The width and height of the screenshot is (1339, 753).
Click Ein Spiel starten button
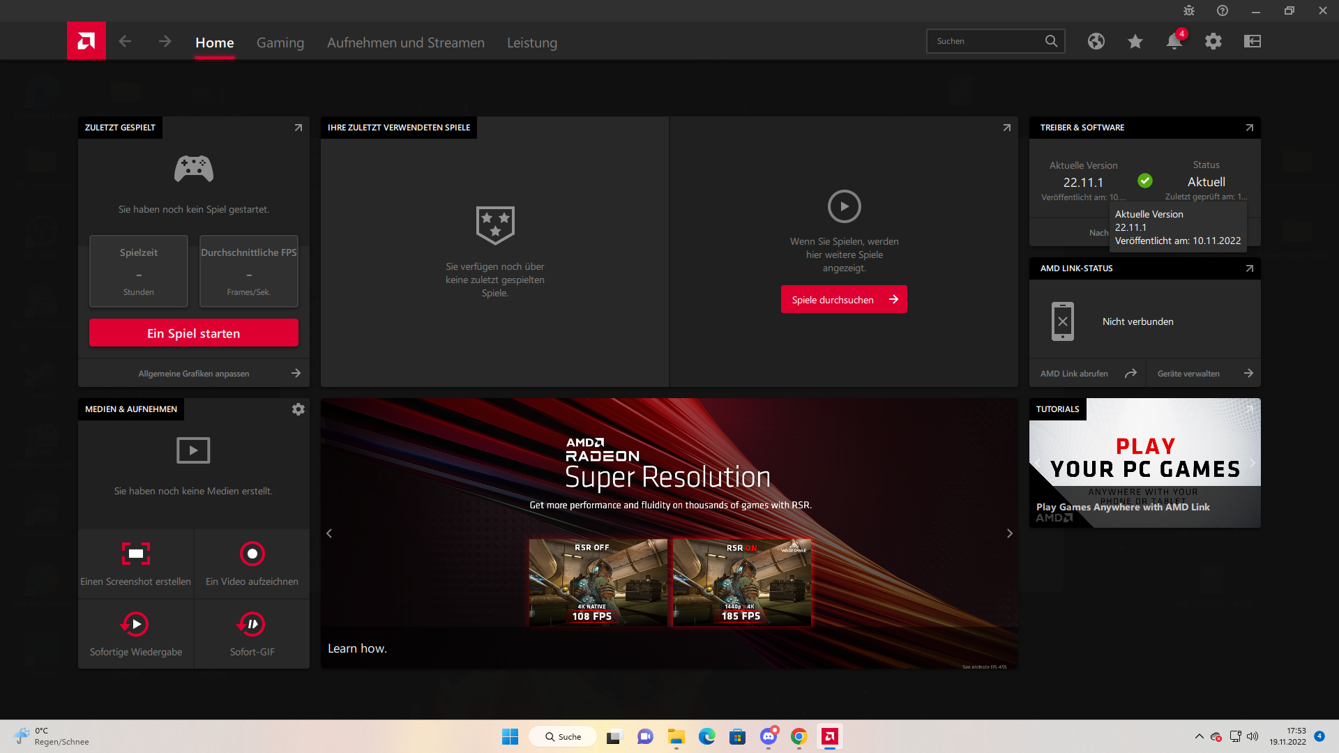tap(193, 333)
